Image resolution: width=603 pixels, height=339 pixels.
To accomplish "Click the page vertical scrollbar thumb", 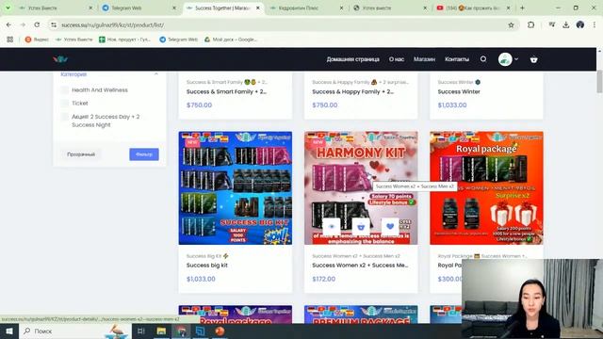I will [x=599, y=81].
